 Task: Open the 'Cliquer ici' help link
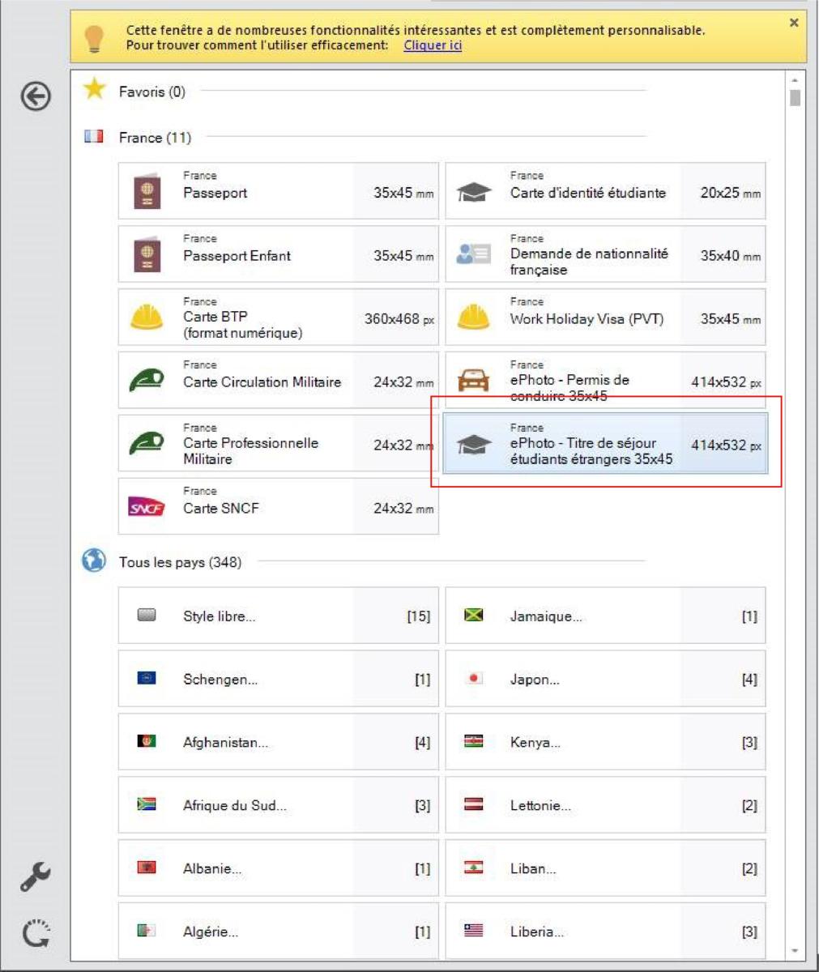coord(433,45)
